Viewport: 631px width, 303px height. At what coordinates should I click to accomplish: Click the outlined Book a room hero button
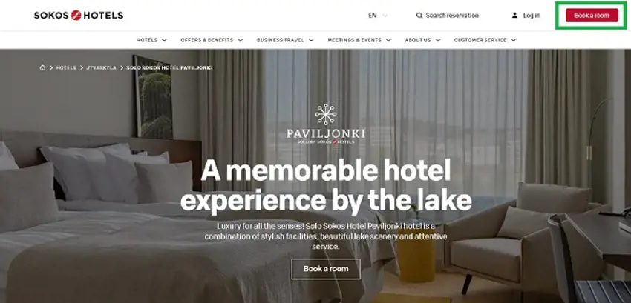click(326, 269)
